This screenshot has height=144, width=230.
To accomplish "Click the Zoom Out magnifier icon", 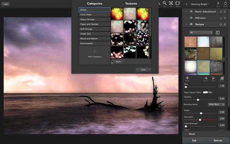I will [165, 3].
